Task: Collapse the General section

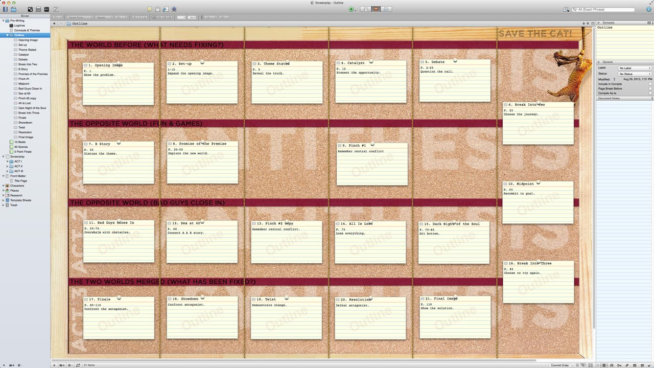Action: point(599,62)
